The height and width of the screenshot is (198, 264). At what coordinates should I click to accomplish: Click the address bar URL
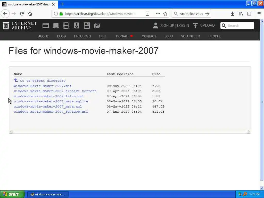(100, 14)
